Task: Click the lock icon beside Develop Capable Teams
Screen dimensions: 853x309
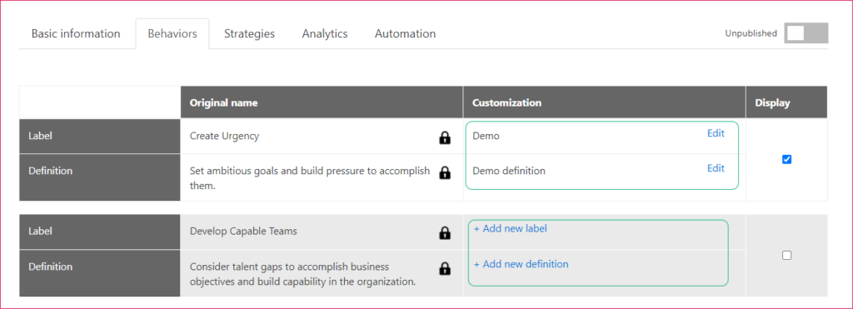Action: coord(445,233)
